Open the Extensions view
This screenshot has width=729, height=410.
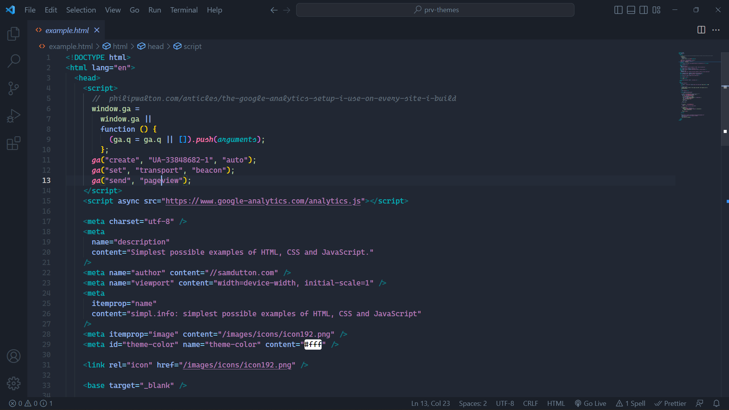pyautogui.click(x=14, y=143)
